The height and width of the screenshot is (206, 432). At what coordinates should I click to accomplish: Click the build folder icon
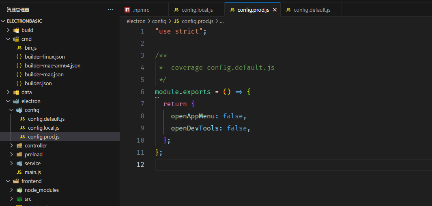tap(16, 30)
